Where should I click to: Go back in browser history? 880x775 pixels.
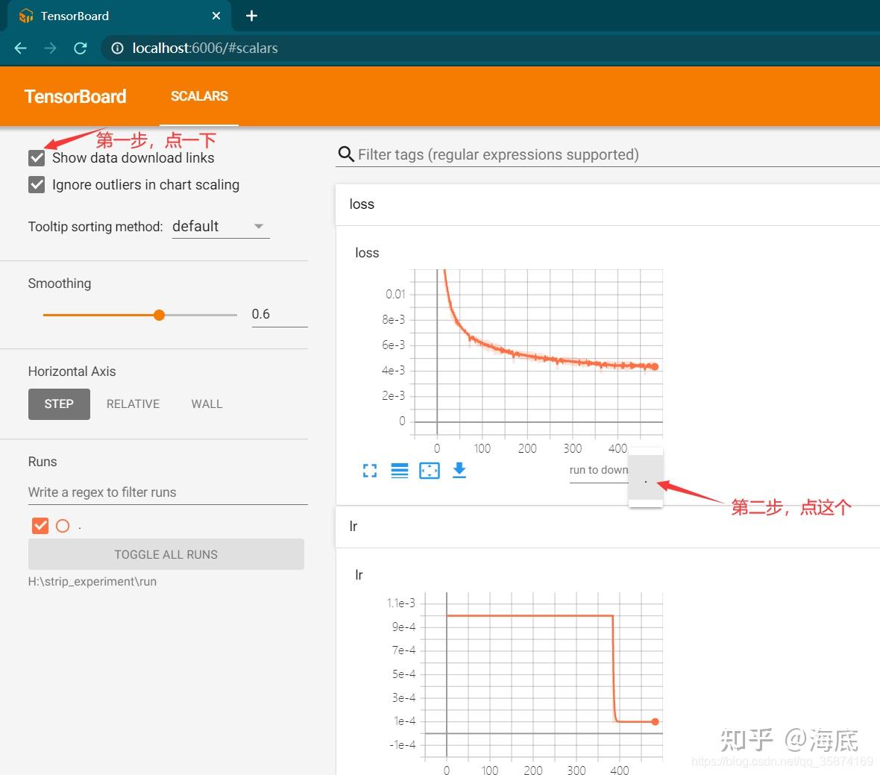click(21, 48)
